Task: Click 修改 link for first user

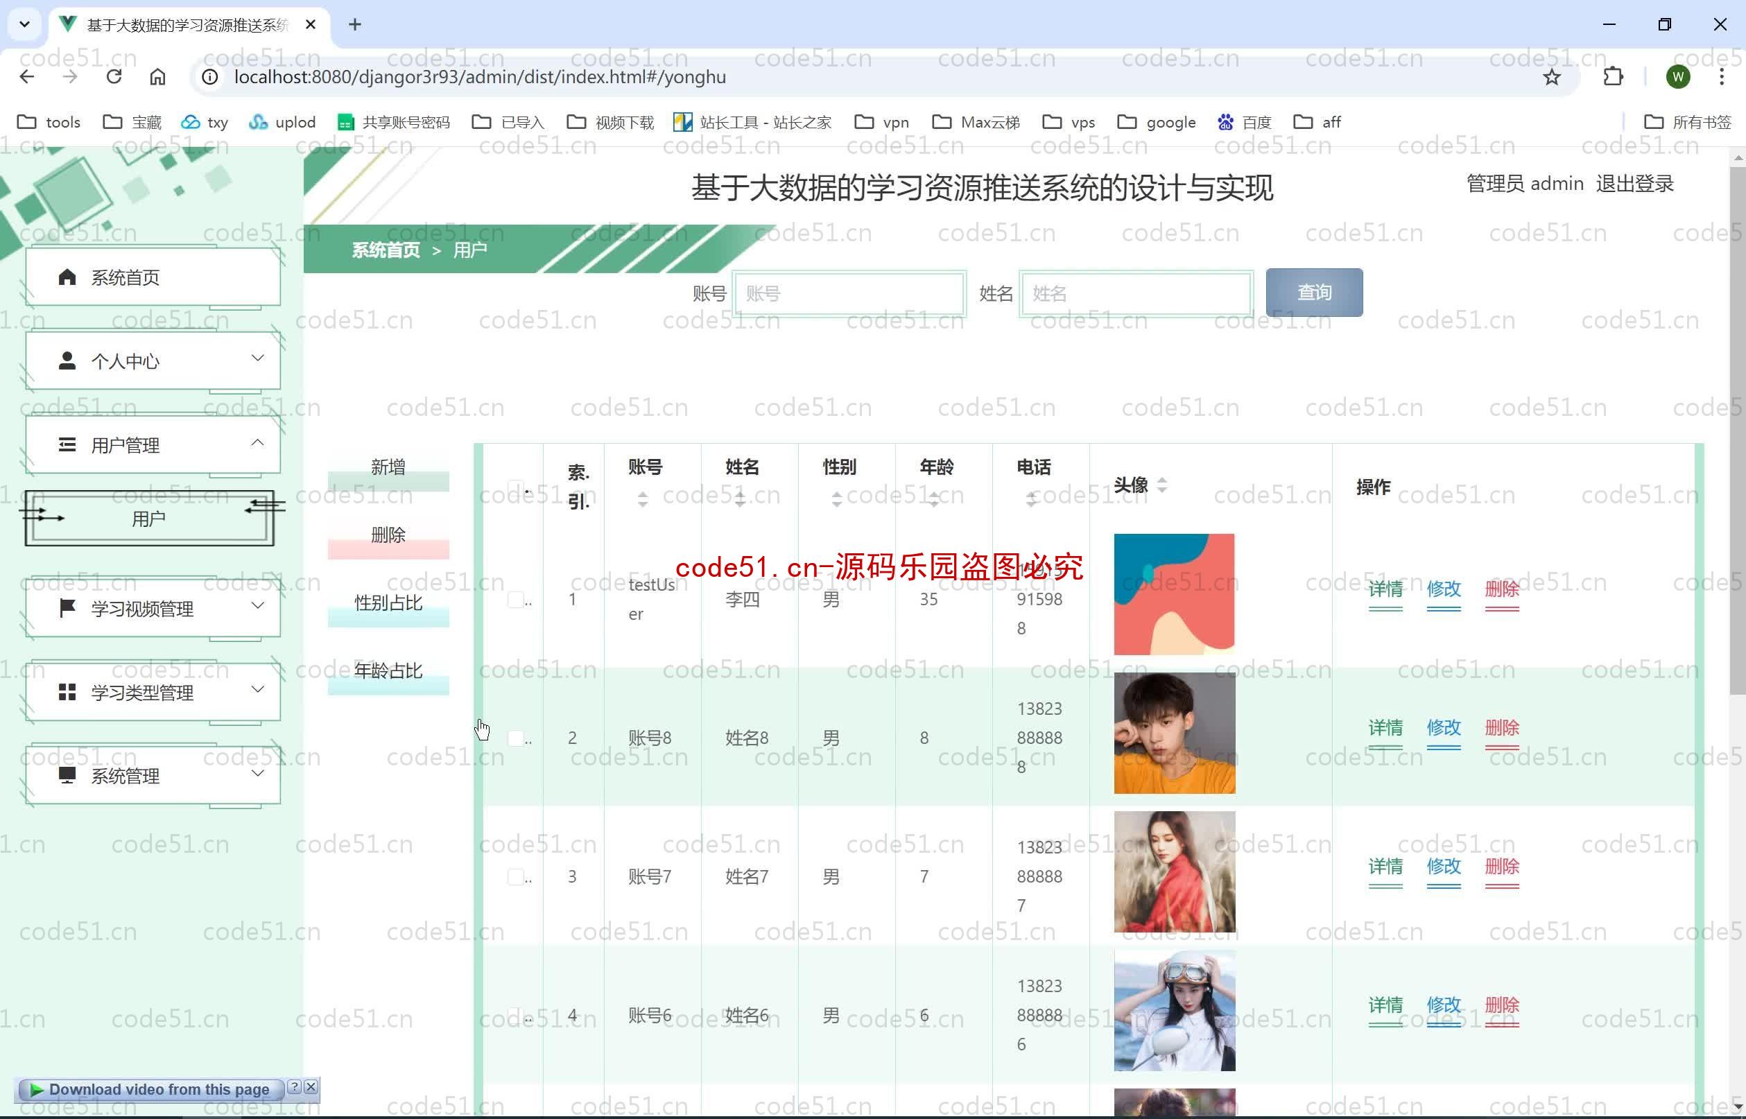Action: click(1442, 588)
